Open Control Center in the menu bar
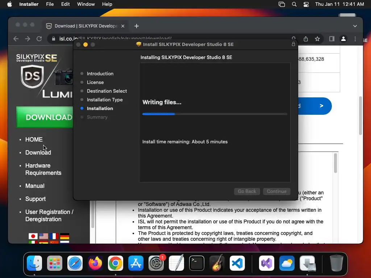This screenshot has height=278, width=371. coord(306,4)
